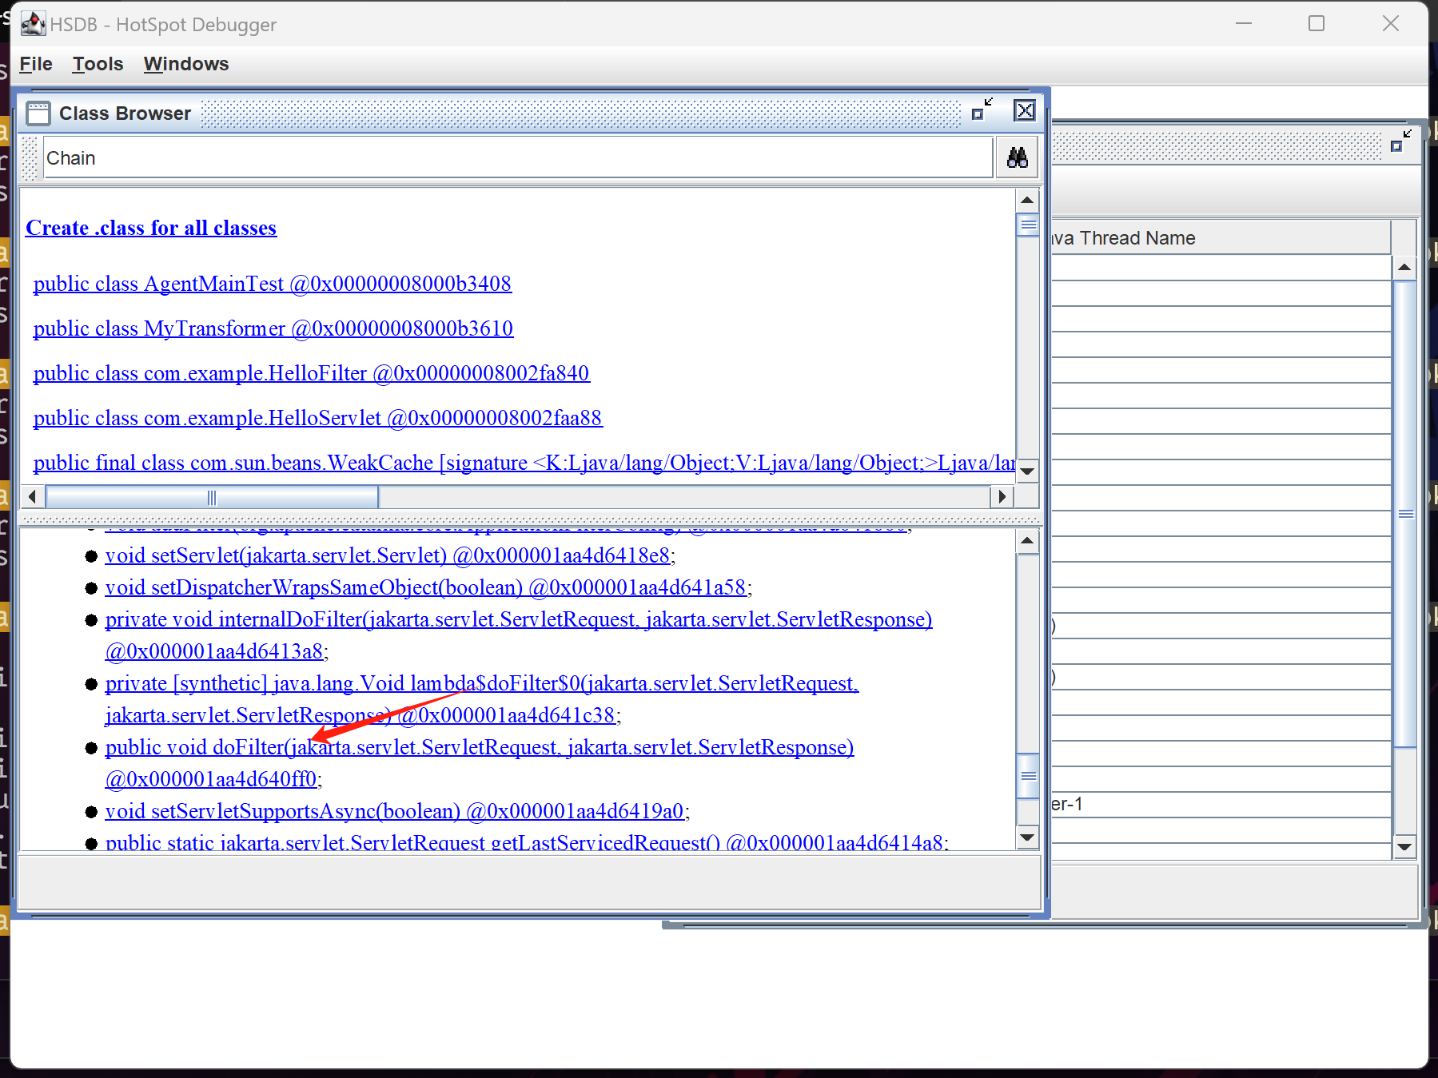
Task: Click the Class Browser window icon
Action: 38,113
